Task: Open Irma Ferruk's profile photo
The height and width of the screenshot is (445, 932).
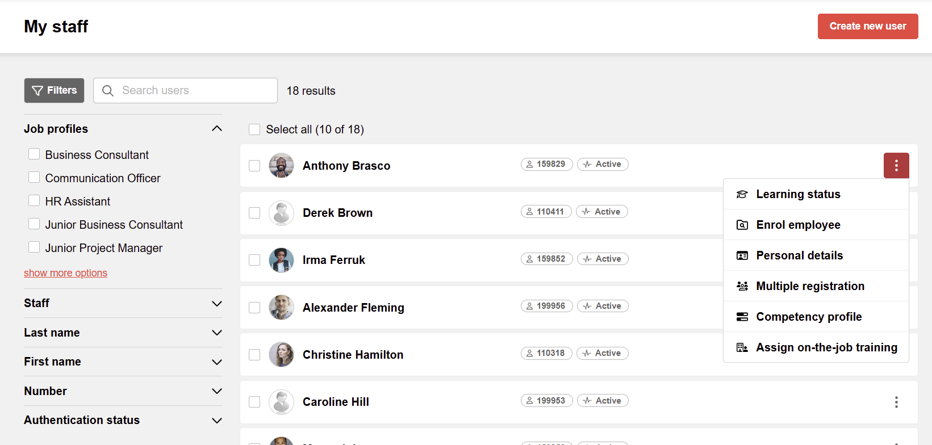Action: click(x=281, y=260)
